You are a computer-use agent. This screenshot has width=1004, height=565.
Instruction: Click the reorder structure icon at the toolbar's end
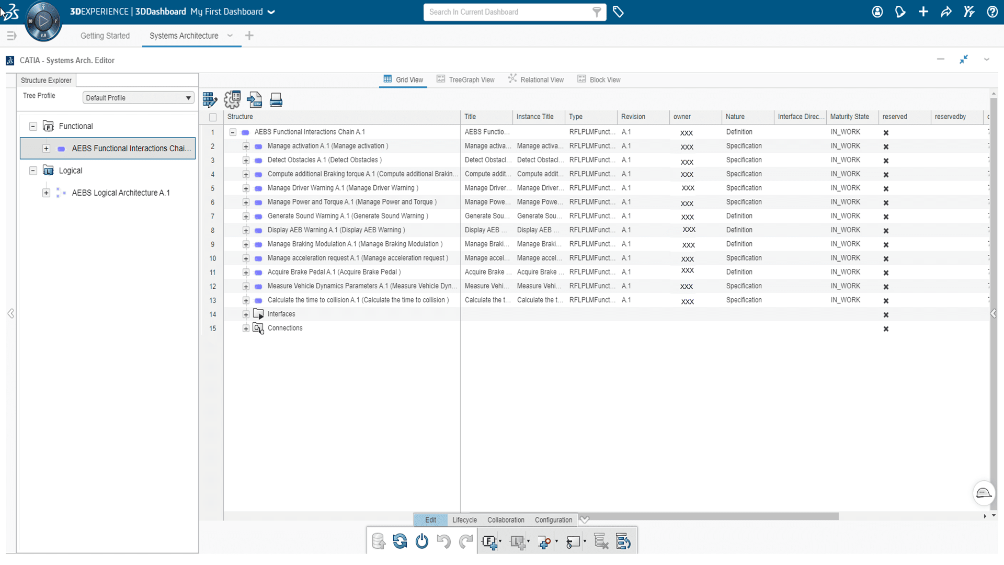click(x=623, y=541)
